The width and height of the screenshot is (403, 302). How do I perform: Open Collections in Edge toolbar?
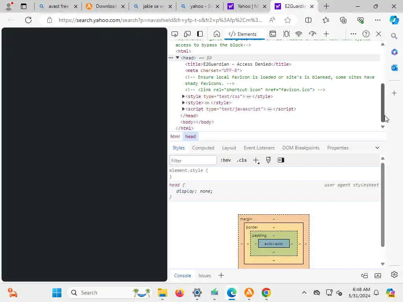click(x=343, y=20)
